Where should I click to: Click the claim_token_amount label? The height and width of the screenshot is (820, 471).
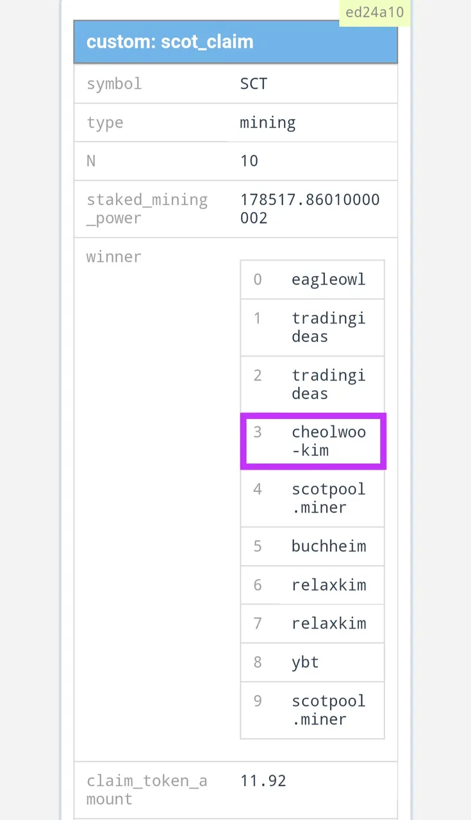147,790
